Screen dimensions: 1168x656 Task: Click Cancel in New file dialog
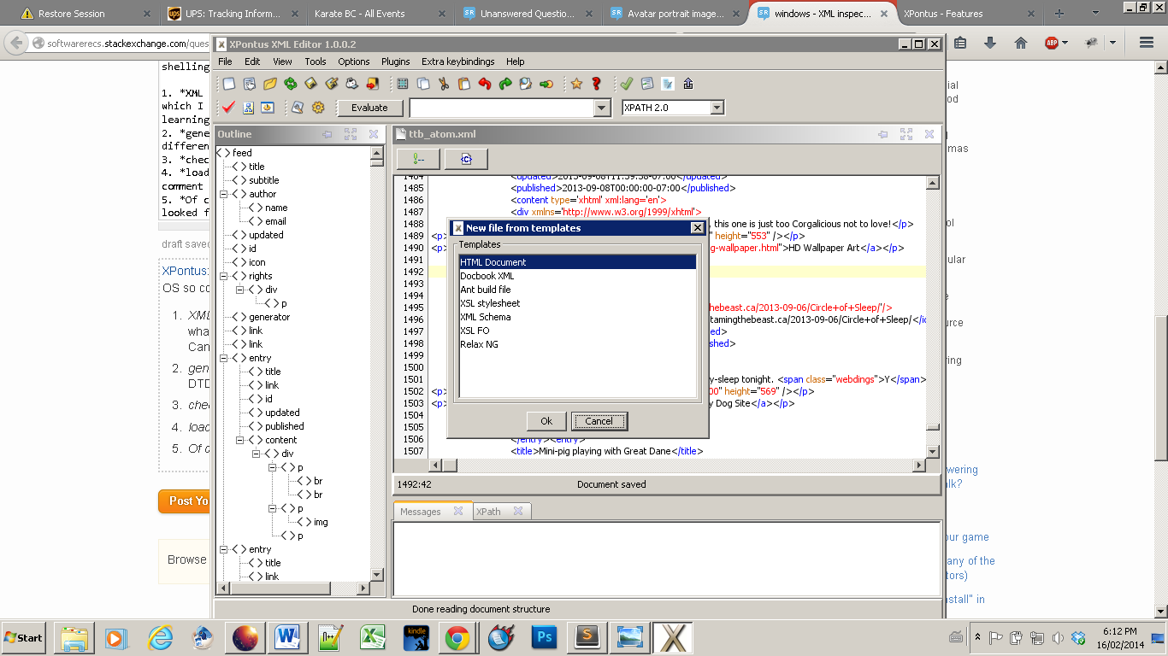[599, 421]
